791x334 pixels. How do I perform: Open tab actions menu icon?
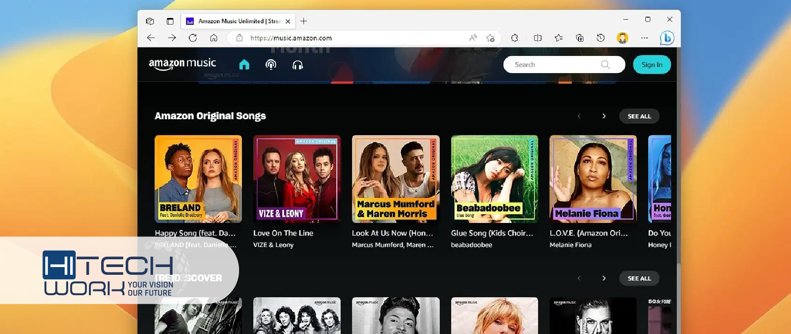pyautogui.click(x=170, y=21)
